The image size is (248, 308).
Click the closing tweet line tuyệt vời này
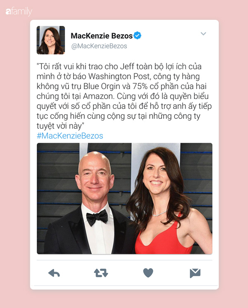(x=60, y=126)
